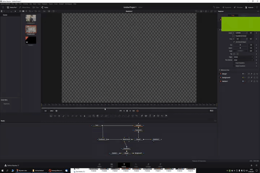Screen dimensions: 260x173
Task: Toggle Invert Transform checkbox
Action: pos(234,63)
